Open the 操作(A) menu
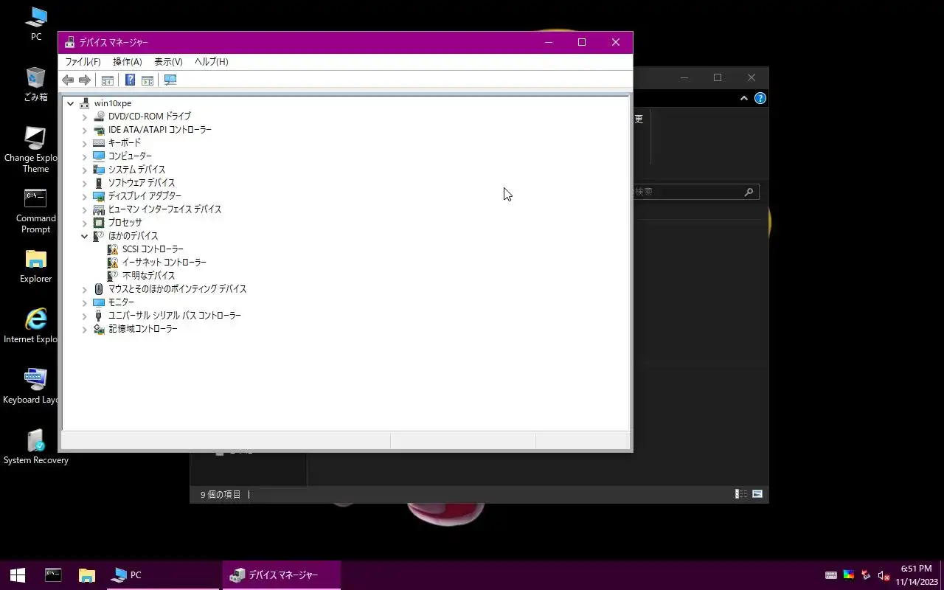 (127, 62)
